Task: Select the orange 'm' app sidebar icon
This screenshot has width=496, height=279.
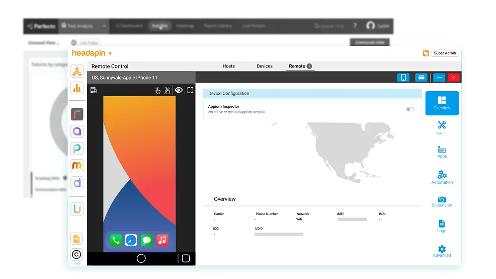Action: coord(77,165)
